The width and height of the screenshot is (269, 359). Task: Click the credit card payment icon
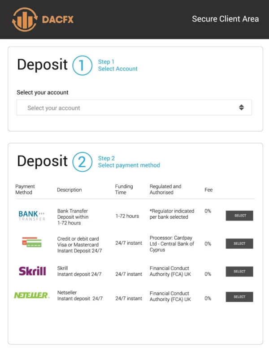tap(32, 243)
